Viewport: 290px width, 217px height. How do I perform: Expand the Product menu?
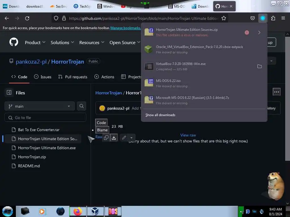tap(35, 42)
